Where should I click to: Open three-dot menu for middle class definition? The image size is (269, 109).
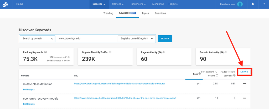point(245,84)
